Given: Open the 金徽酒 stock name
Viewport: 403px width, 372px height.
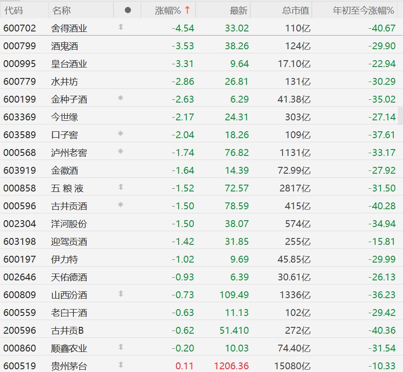Looking at the screenshot, I should click(64, 170).
